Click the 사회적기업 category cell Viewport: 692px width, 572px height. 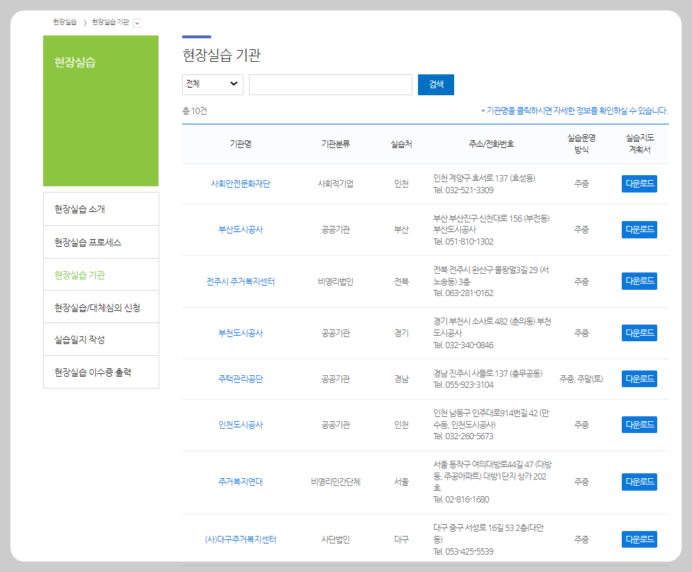point(335,183)
